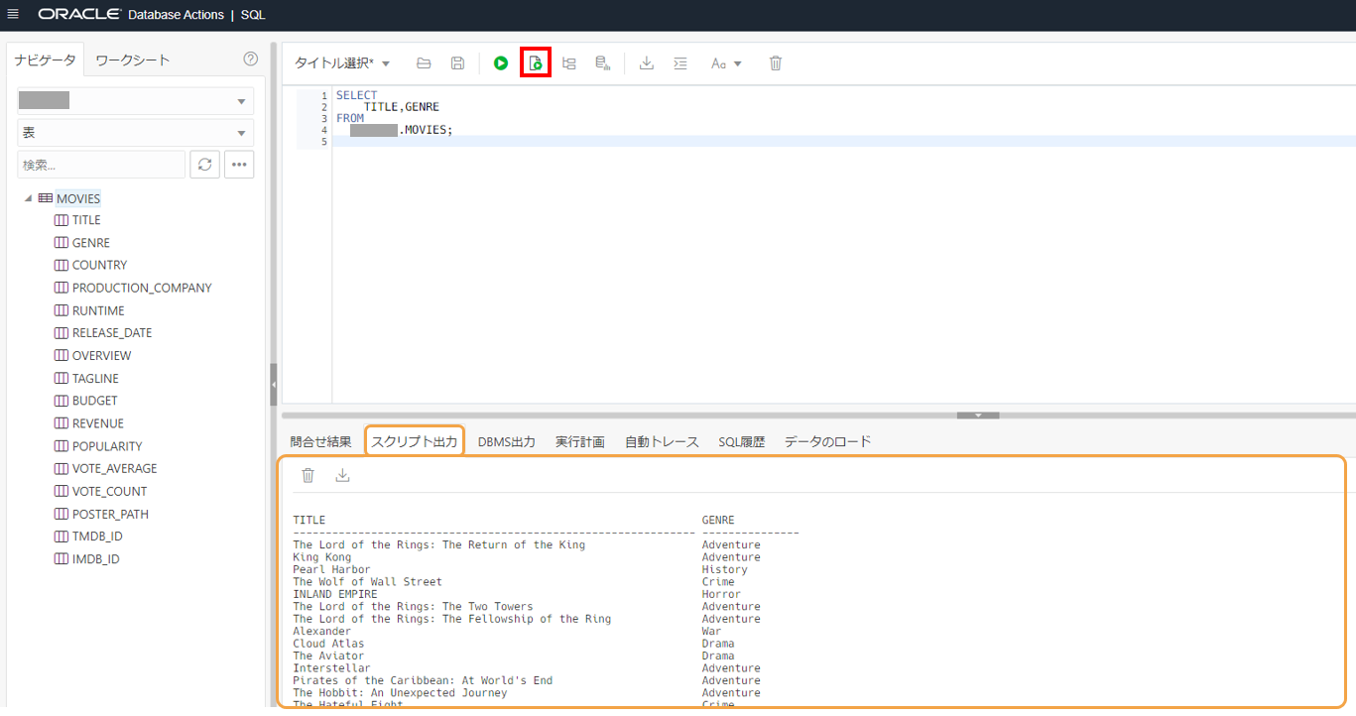Refresh the navigator object list
1356x716 pixels.
coord(204,164)
